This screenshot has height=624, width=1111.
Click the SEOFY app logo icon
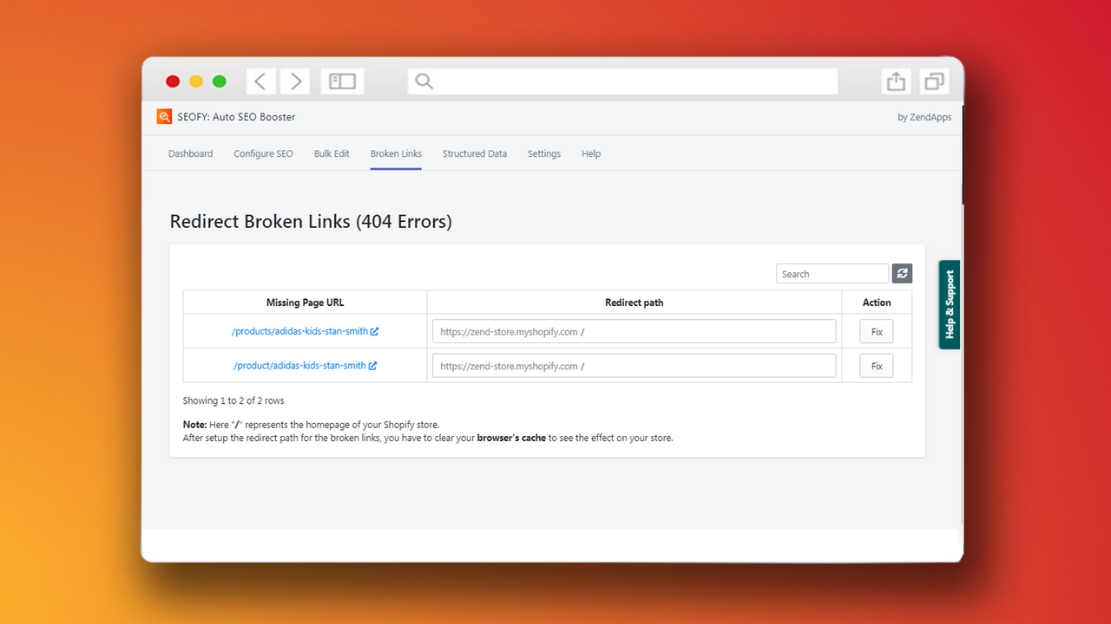point(164,116)
